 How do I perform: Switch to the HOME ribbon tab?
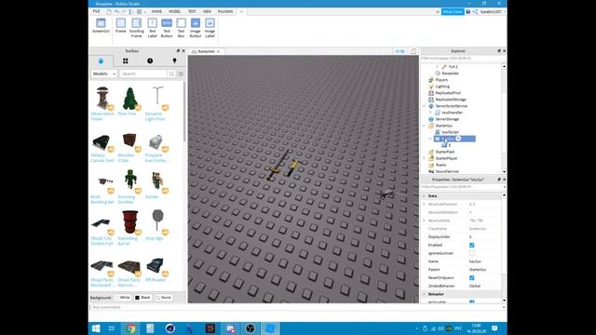coord(156,12)
